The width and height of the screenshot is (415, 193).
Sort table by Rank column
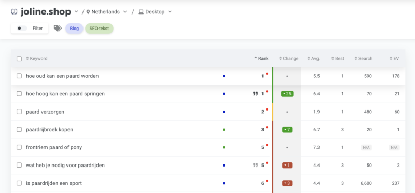point(261,59)
